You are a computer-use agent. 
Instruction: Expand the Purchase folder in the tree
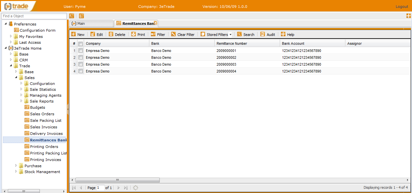point(16,166)
